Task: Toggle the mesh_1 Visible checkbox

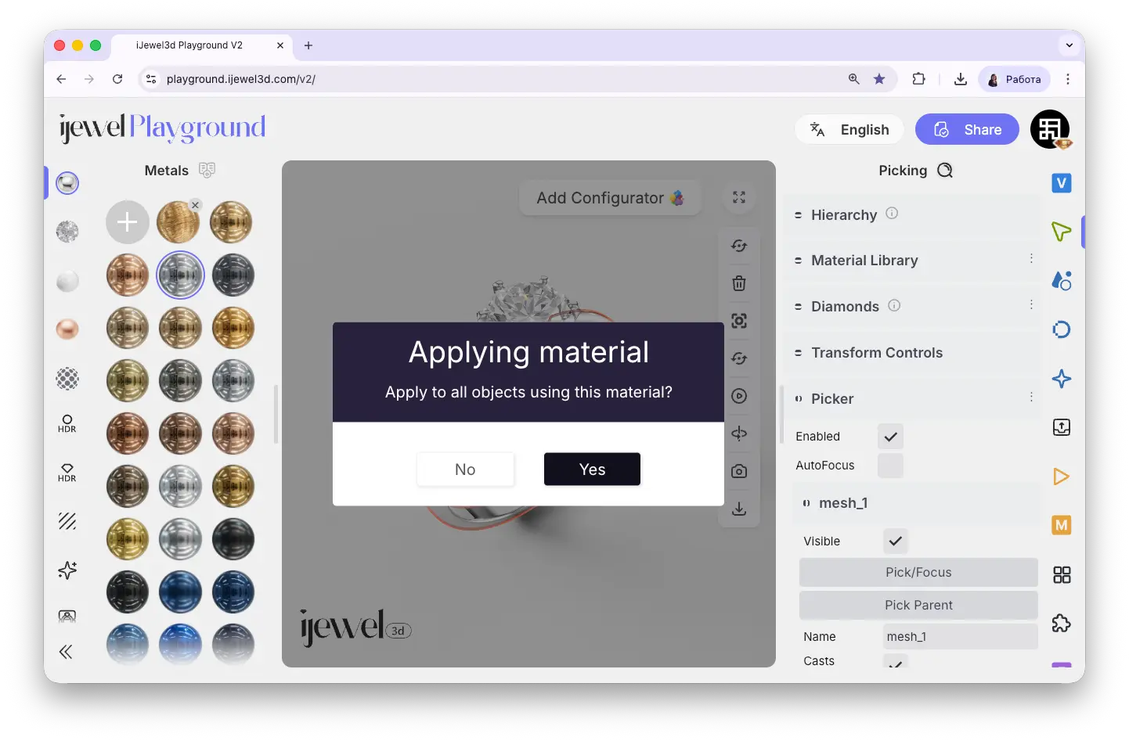Action: click(x=895, y=541)
